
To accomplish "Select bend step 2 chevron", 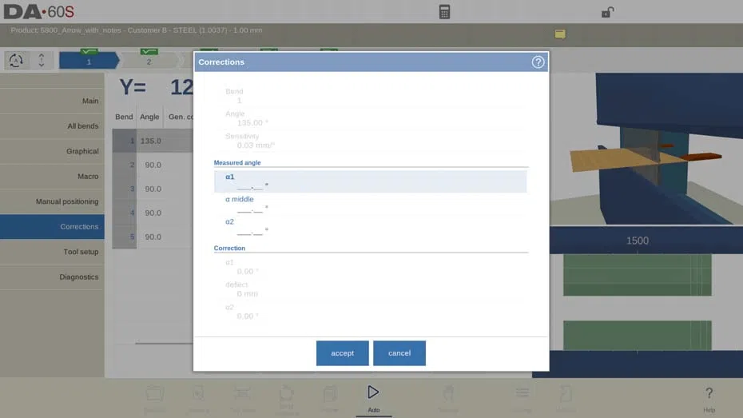I will [x=149, y=61].
